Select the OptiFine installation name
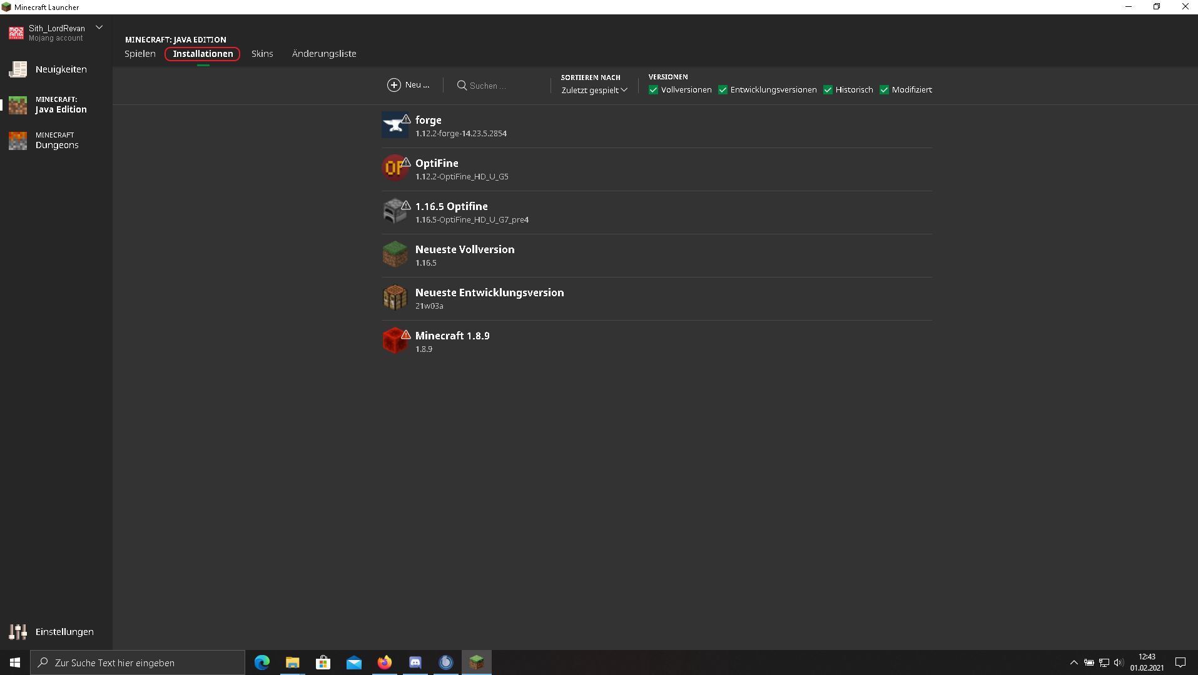The height and width of the screenshot is (675, 1198). [437, 163]
